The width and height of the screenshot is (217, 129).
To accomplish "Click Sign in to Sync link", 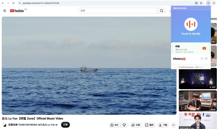I will point(180,8).
